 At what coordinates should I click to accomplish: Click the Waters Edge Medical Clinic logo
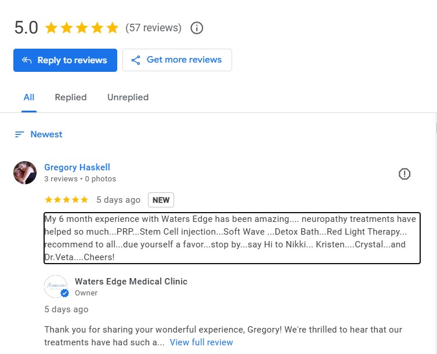tap(56, 286)
